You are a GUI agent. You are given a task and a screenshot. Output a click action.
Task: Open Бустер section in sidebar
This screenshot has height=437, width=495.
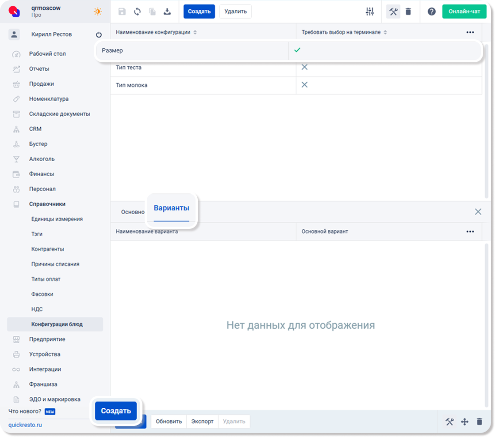click(38, 144)
